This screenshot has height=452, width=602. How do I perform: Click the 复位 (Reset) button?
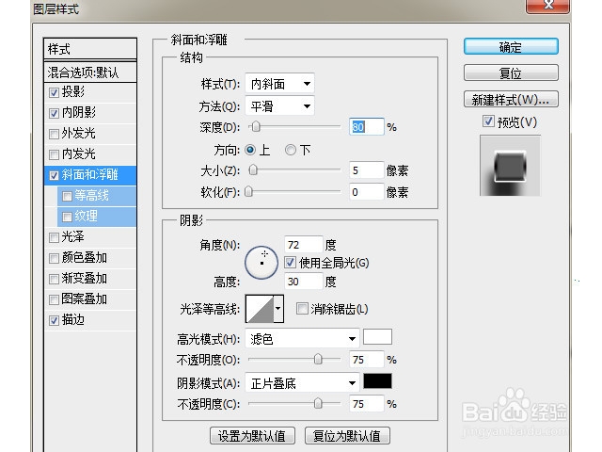tap(511, 73)
